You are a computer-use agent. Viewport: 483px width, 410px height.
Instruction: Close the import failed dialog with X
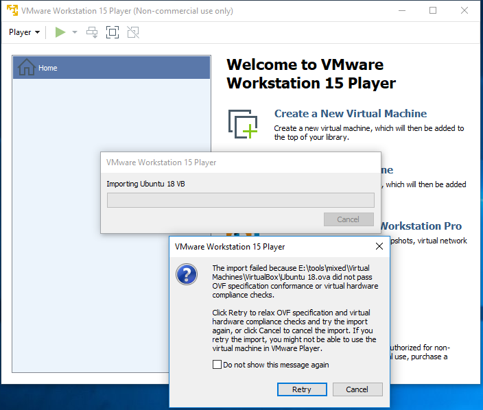coord(379,246)
